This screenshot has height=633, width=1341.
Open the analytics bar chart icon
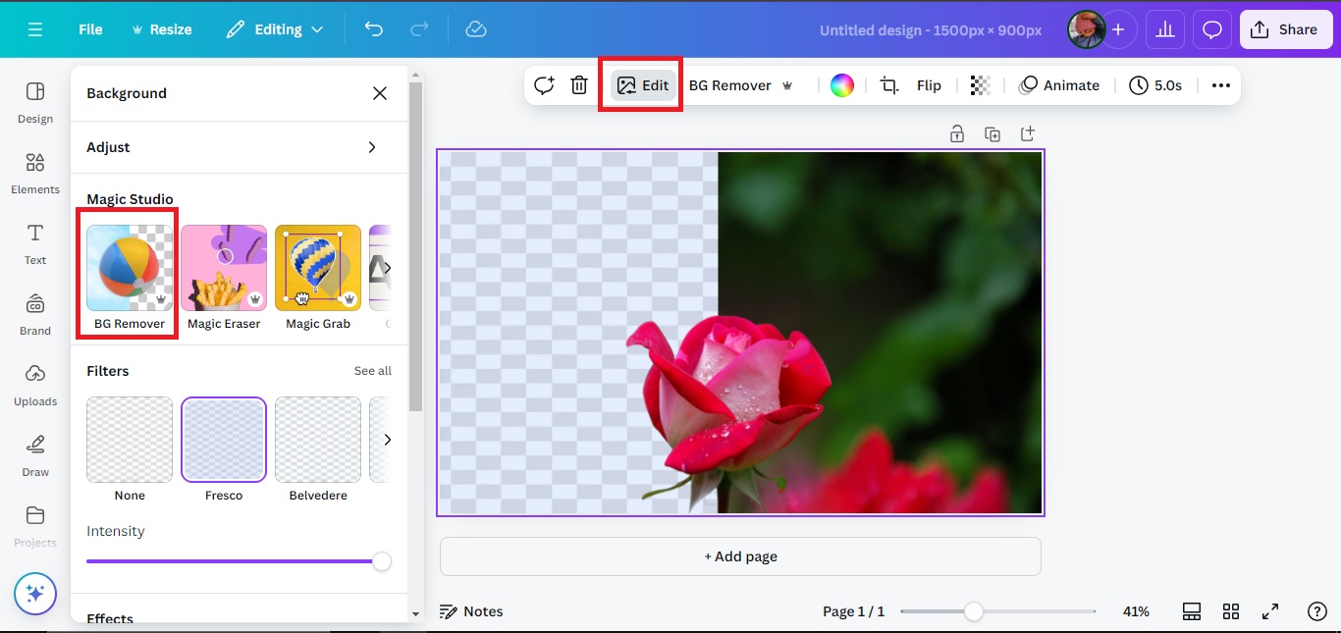pyautogui.click(x=1165, y=29)
